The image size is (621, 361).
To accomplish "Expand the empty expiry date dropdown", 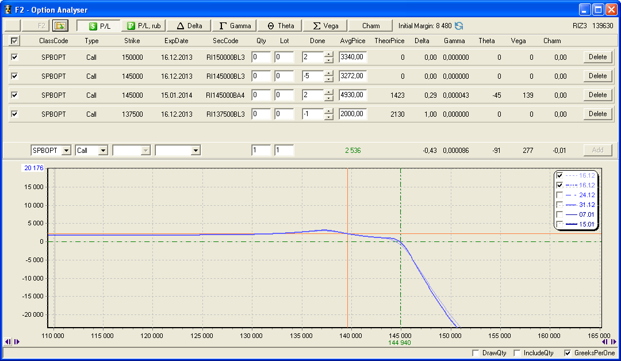I will (x=195, y=150).
